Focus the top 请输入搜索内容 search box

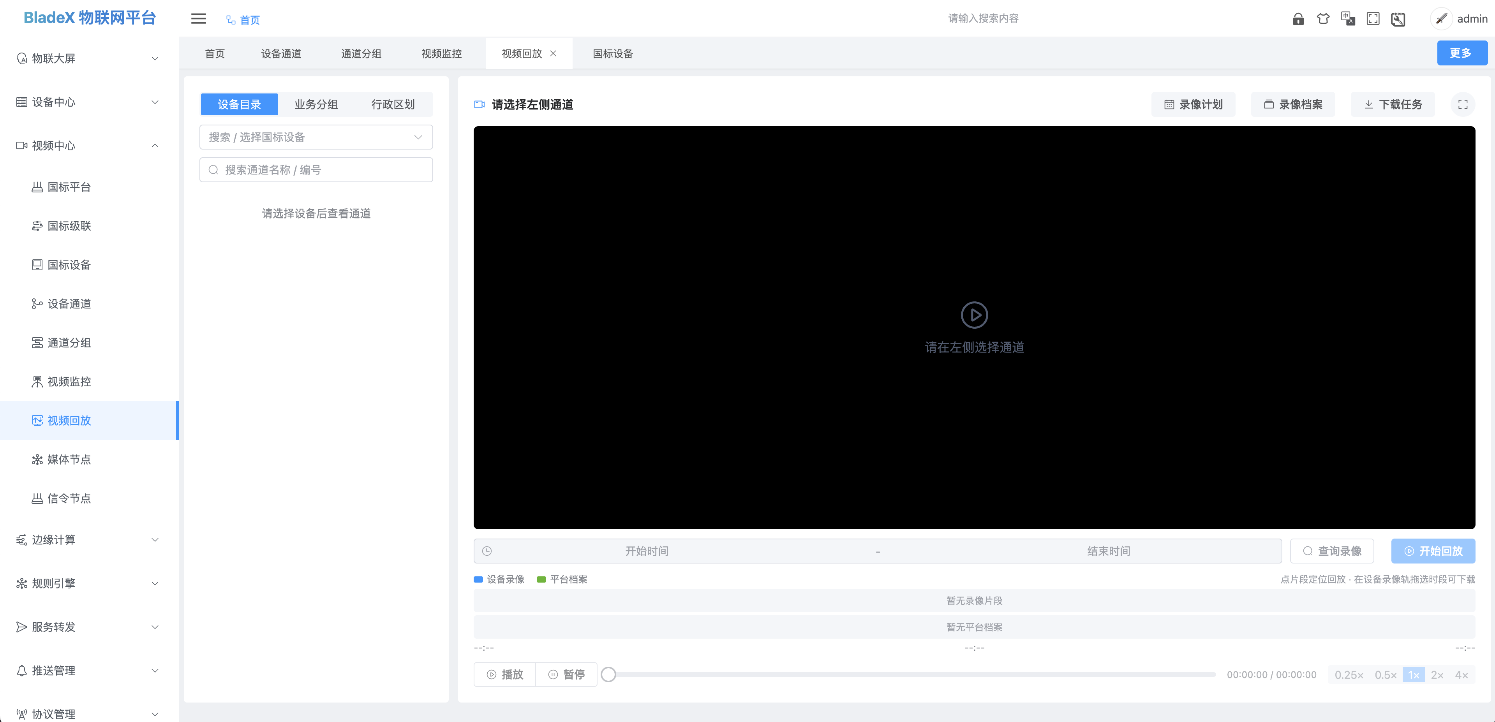click(x=984, y=19)
